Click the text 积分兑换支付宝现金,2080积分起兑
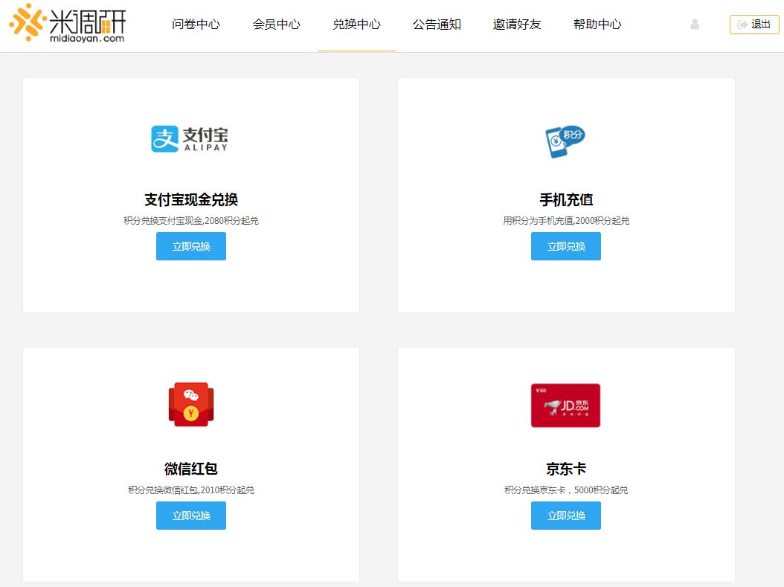This screenshot has height=587, width=784. coord(191,220)
